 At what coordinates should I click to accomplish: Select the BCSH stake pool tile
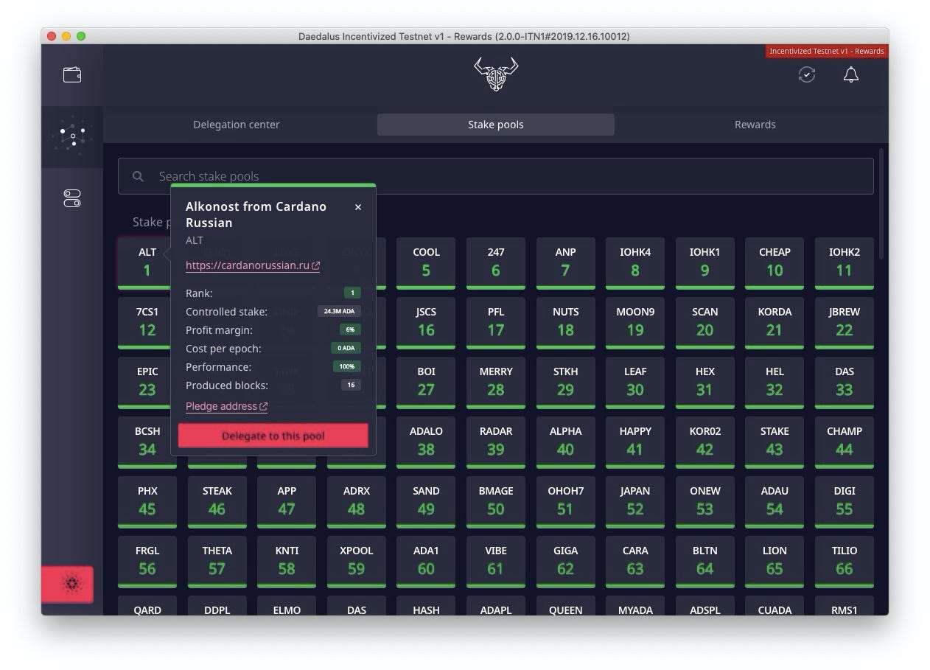[147, 442]
